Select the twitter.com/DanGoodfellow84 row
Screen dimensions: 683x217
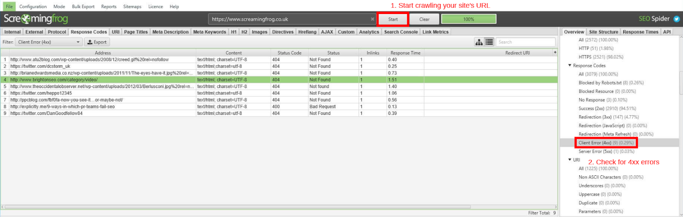(x=279, y=114)
